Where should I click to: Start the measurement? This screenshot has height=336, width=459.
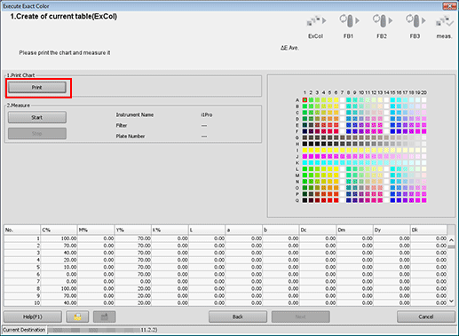click(x=37, y=117)
